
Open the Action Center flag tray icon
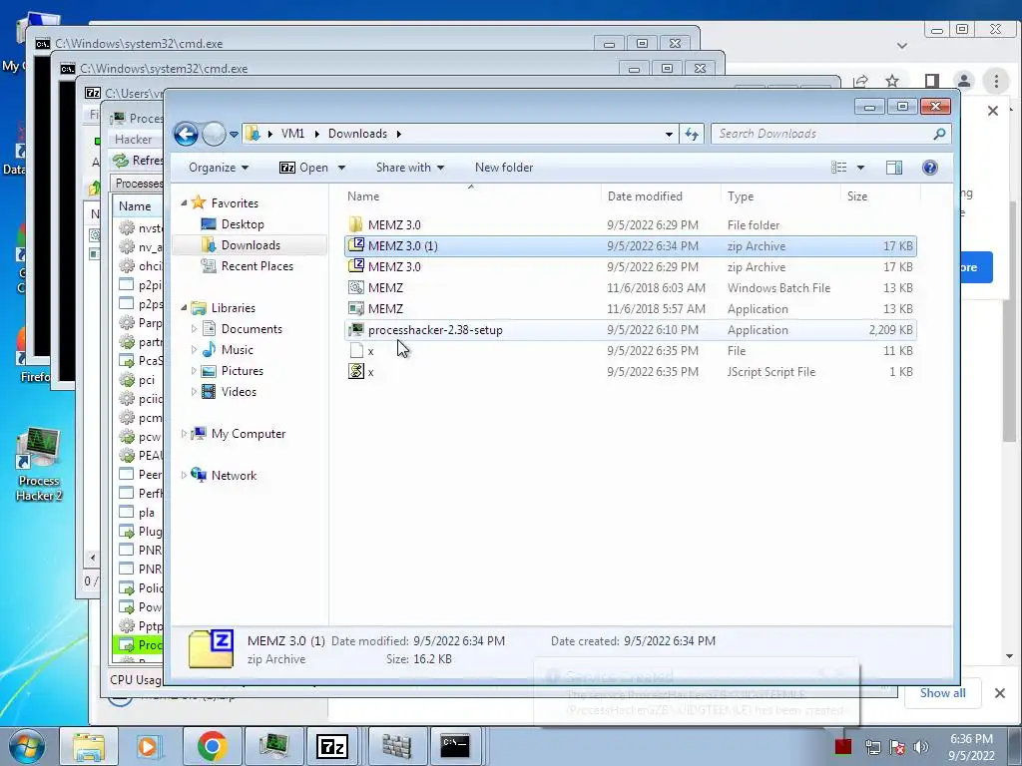pos(897,747)
